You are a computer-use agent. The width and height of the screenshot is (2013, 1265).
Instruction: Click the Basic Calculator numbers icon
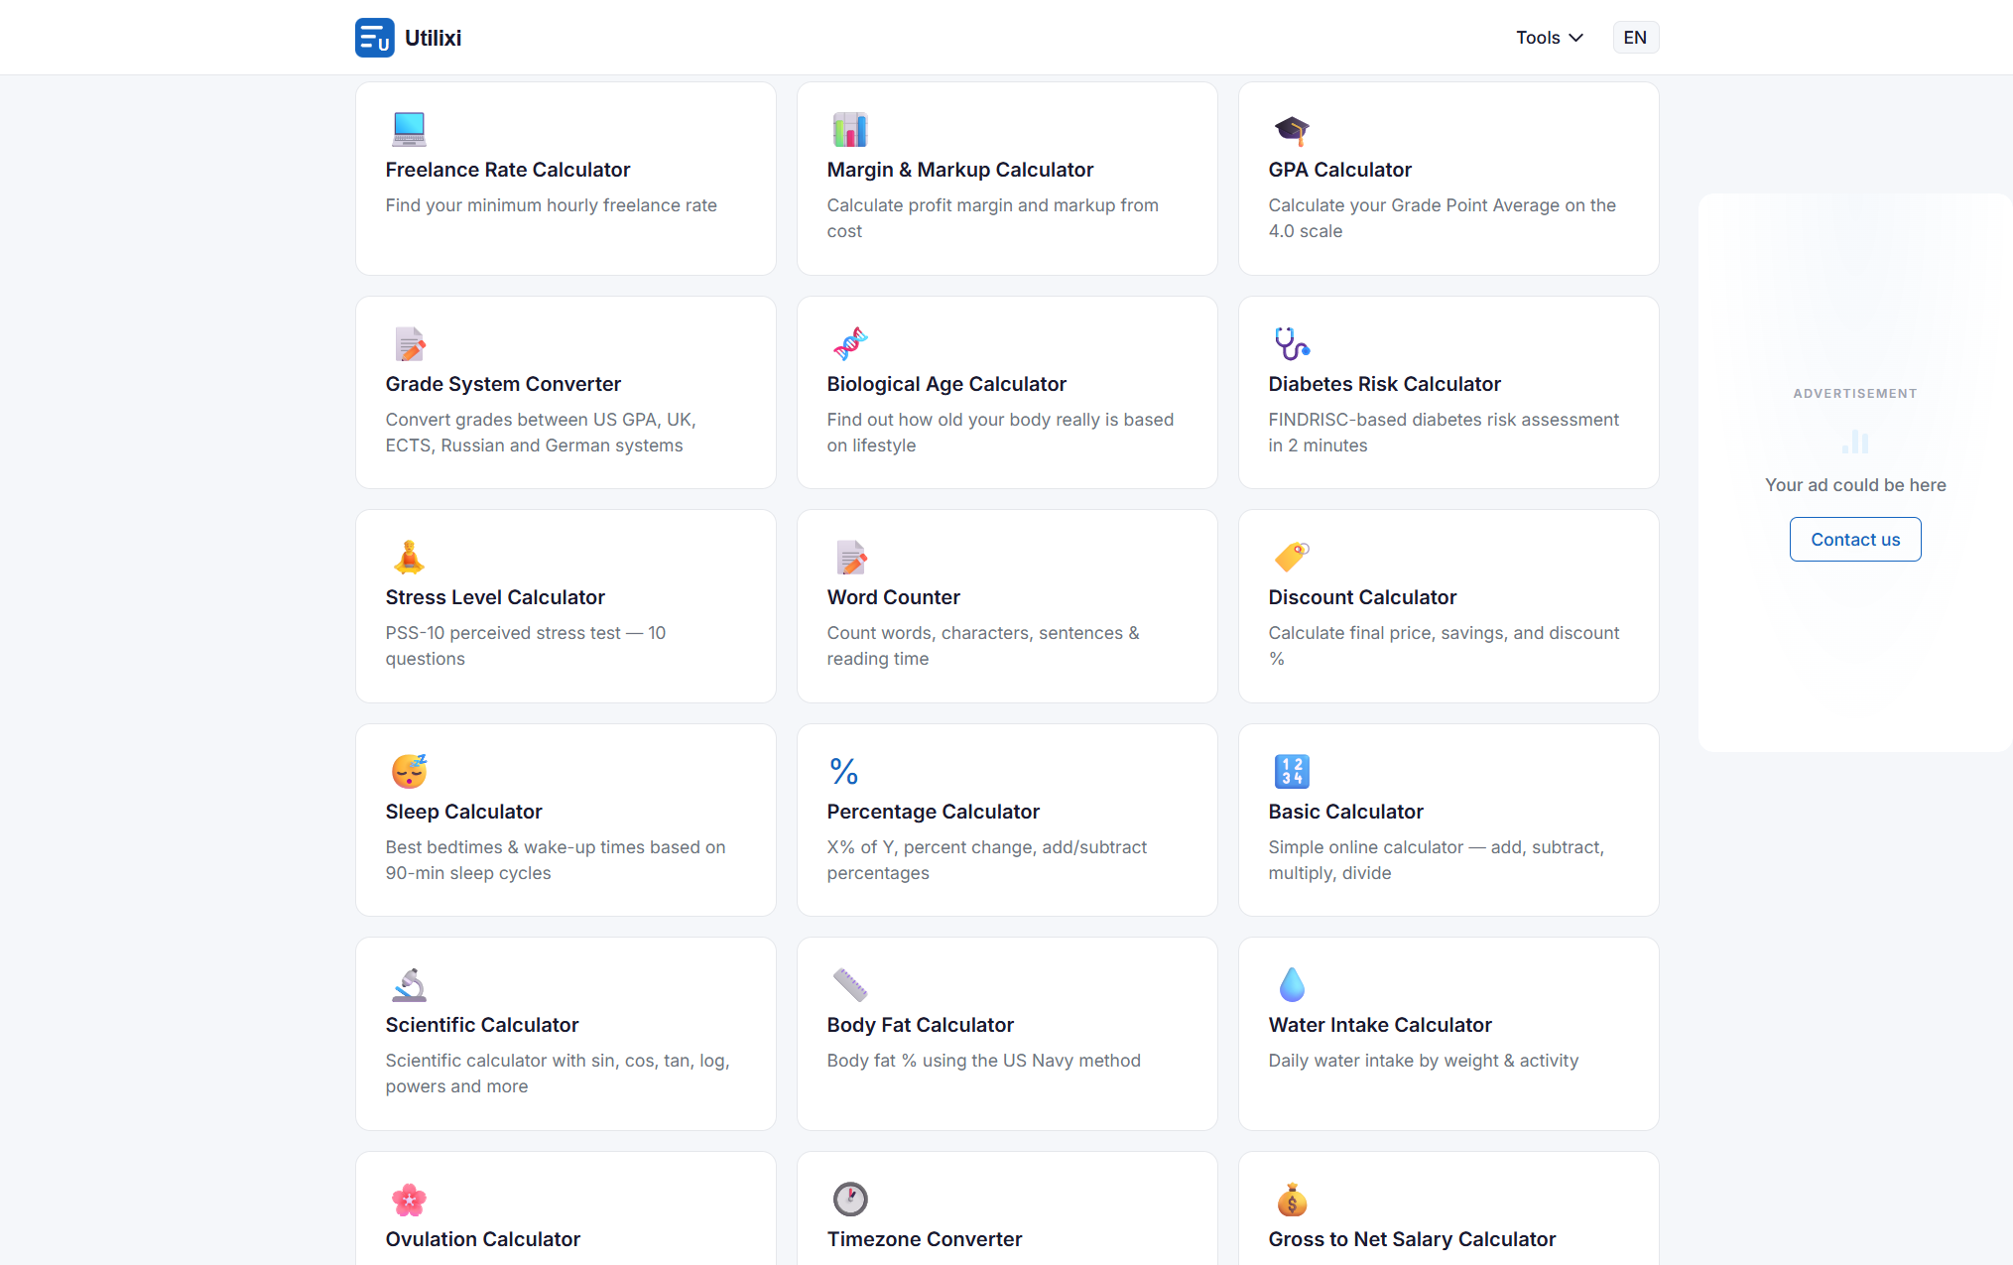pos(1292,771)
